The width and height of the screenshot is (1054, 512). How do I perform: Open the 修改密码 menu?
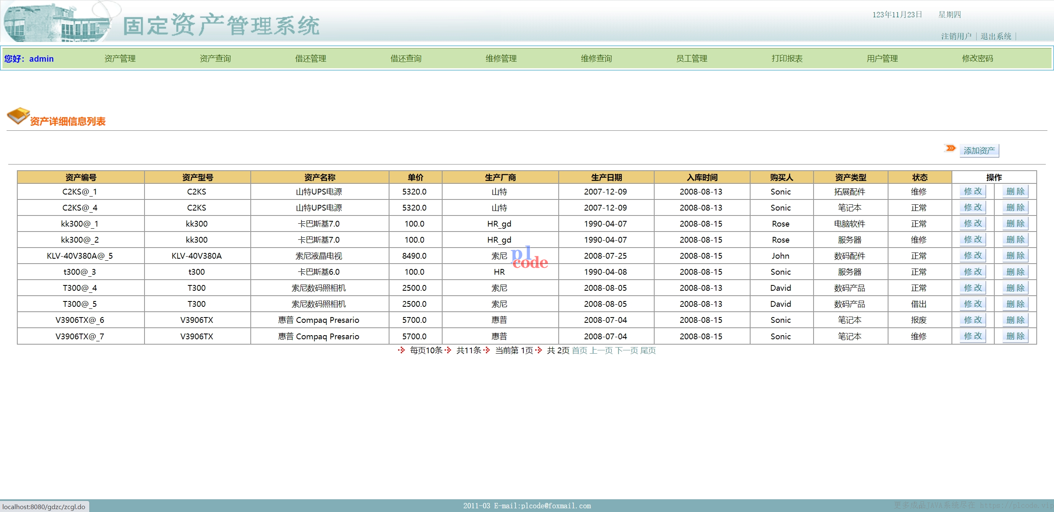(x=977, y=58)
